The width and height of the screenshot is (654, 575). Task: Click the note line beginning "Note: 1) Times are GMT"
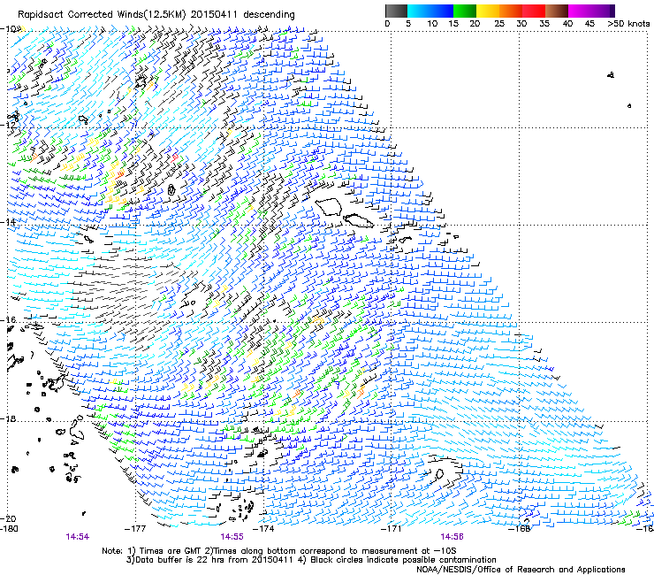coord(278,551)
